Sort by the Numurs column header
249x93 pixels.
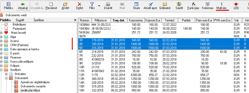85,20
